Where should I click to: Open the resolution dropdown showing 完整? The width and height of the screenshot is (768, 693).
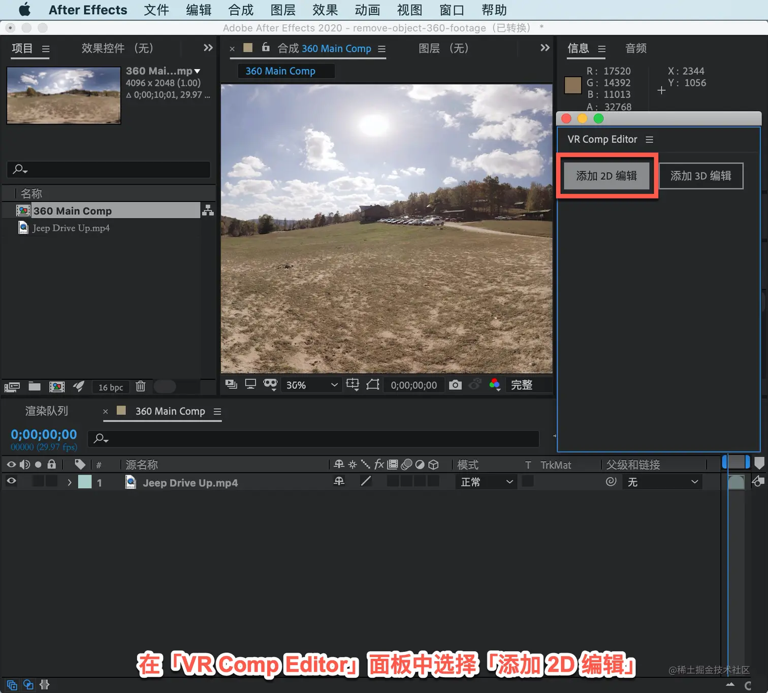coord(528,385)
